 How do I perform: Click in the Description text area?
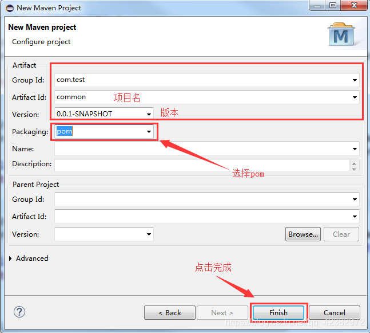202,165
